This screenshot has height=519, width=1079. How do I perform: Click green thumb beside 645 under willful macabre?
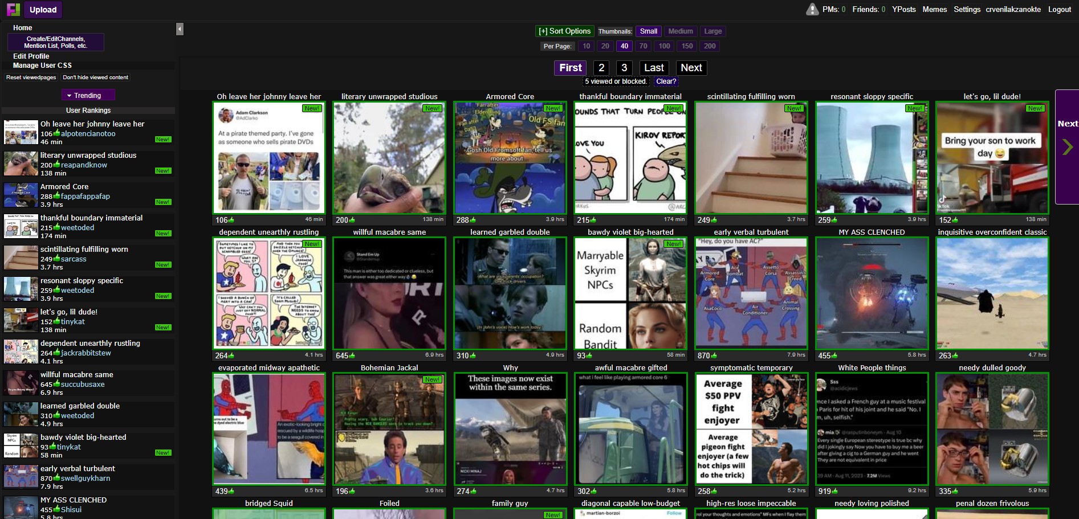(x=352, y=355)
